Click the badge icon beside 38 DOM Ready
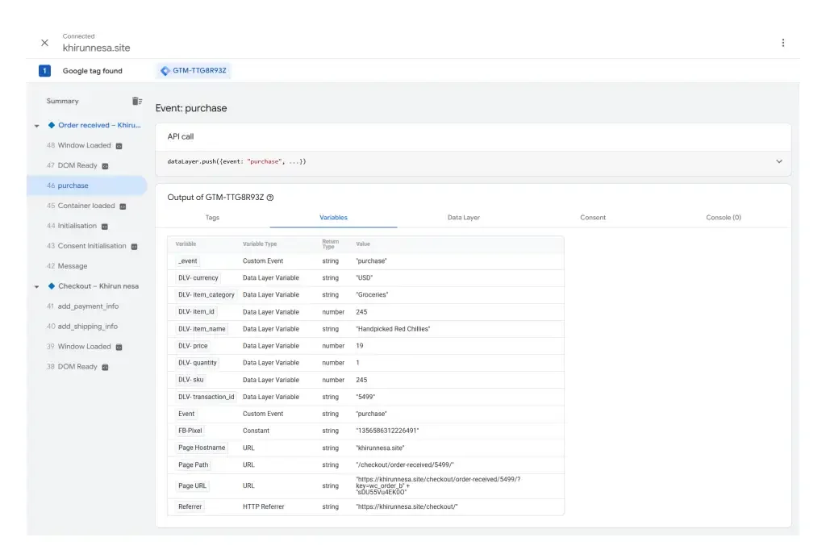 point(105,367)
